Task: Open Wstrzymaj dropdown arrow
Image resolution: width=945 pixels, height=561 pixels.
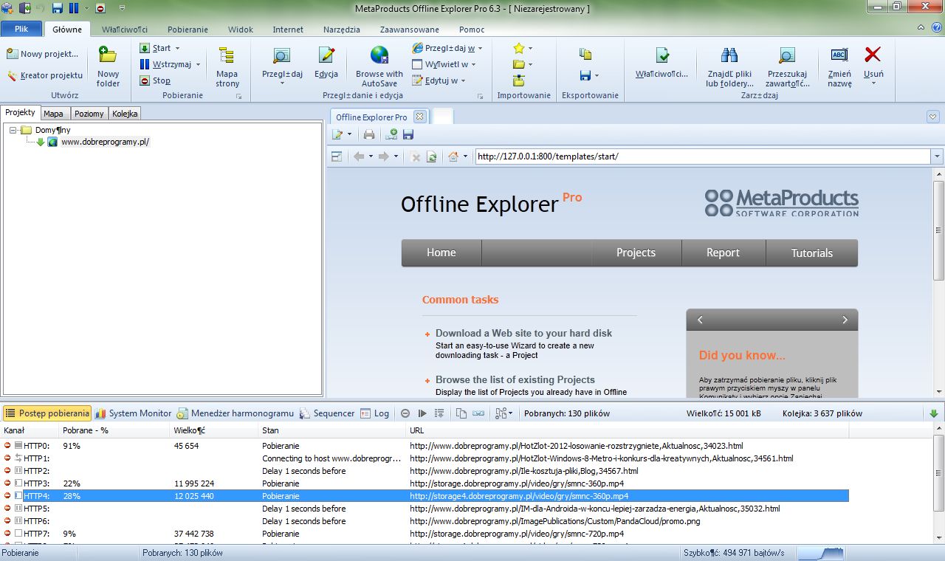Action: [198, 65]
